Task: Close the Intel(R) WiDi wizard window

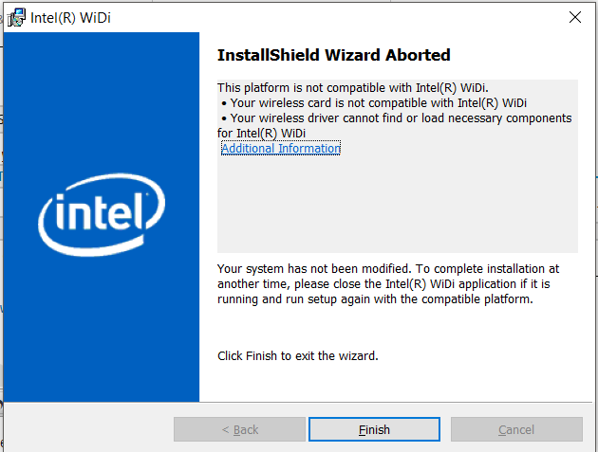Action: pos(574,17)
